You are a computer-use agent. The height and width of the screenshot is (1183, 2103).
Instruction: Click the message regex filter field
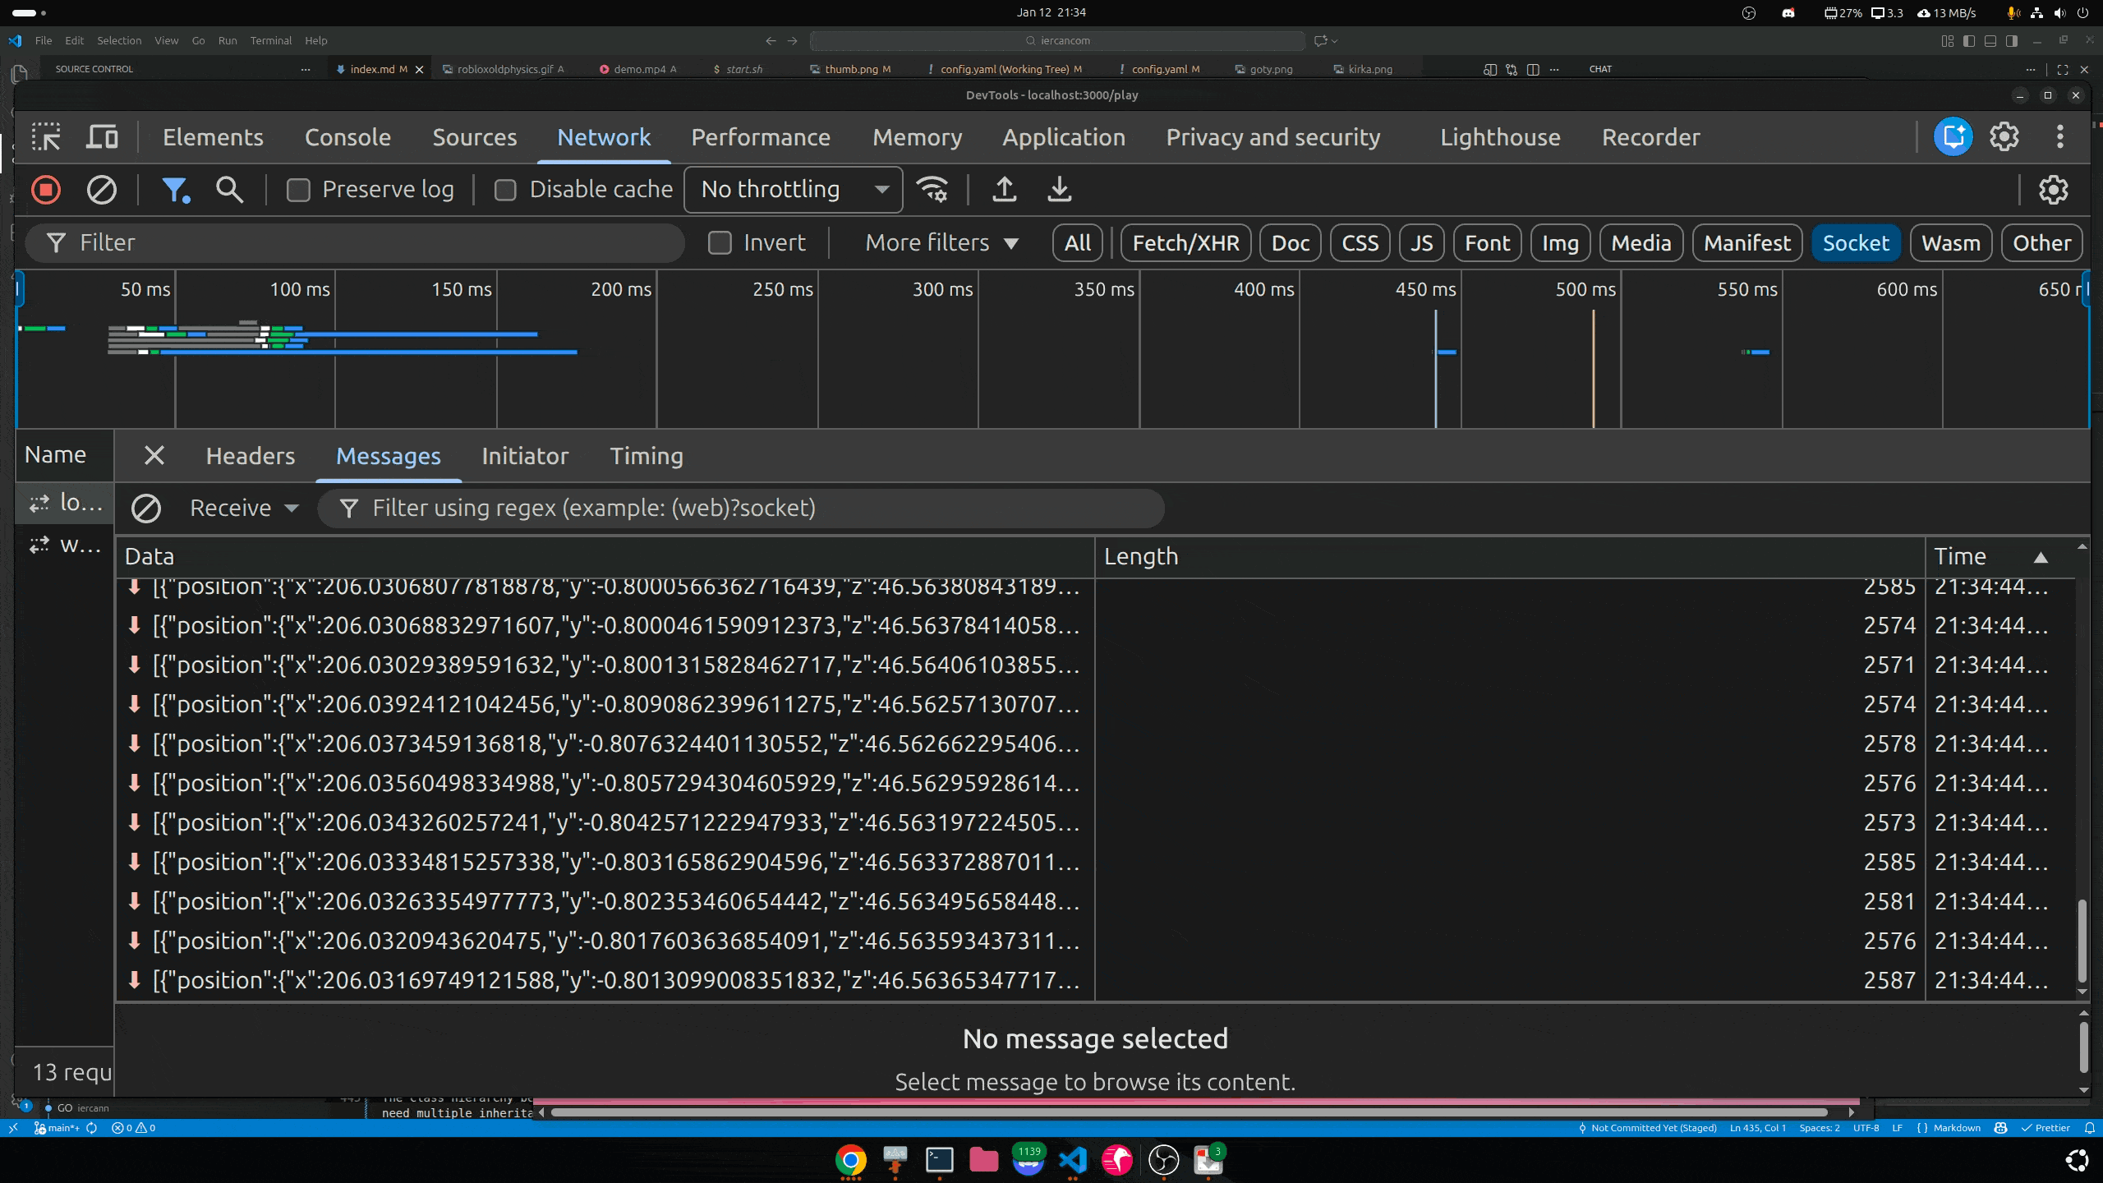(739, 509)
